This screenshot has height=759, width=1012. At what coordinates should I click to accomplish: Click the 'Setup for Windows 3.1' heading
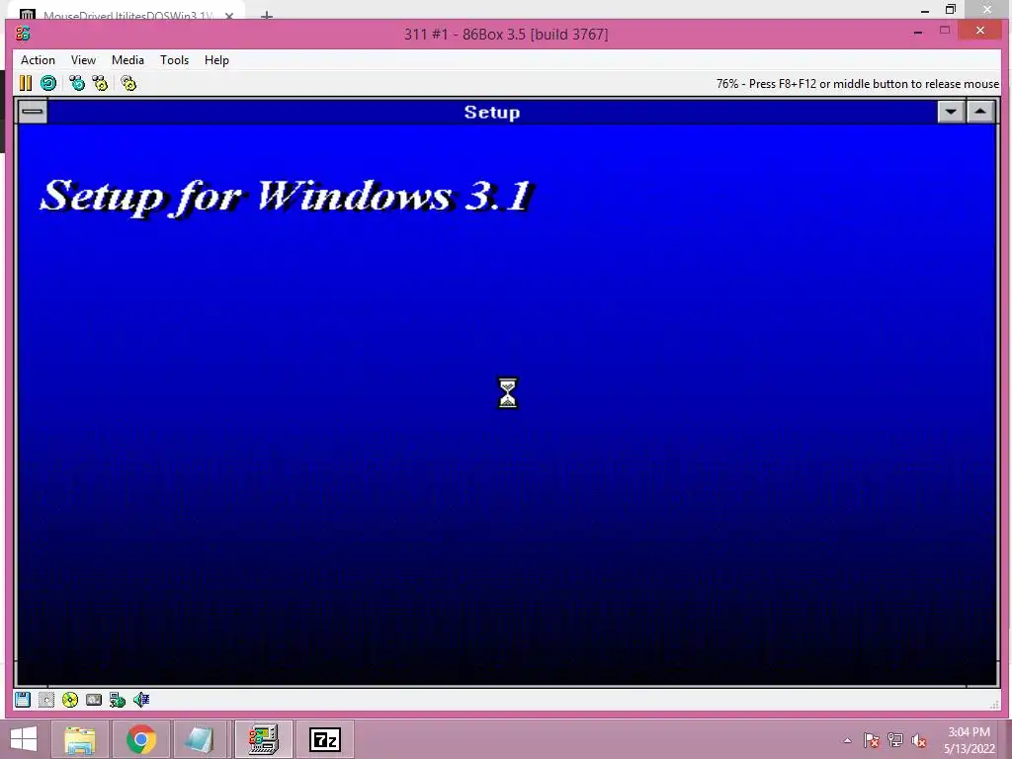click(288, 197)
